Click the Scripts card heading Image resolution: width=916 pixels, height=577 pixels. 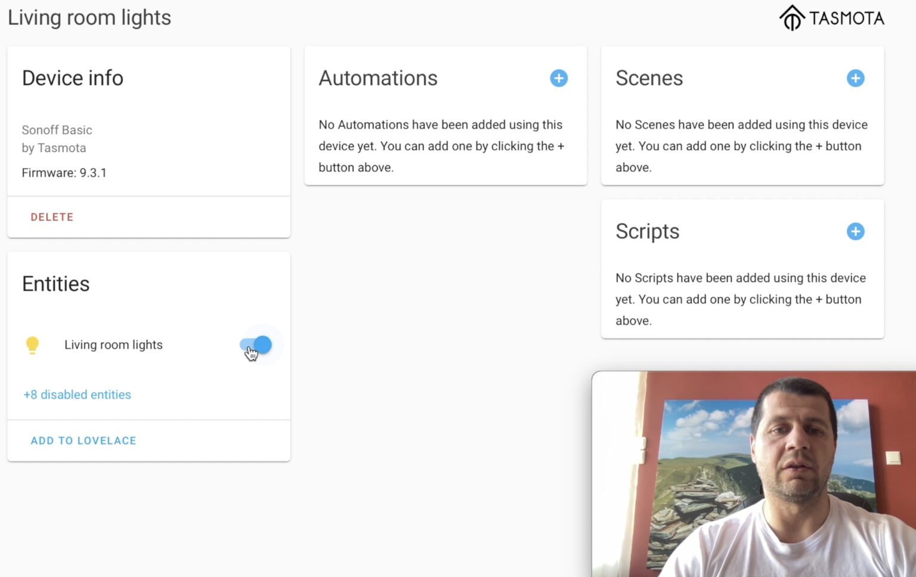click(647, 231)
